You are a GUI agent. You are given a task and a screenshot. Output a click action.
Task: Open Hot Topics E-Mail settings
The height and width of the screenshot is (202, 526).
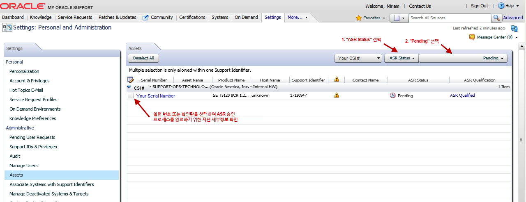pyautogui.click(x=26, y=90)
